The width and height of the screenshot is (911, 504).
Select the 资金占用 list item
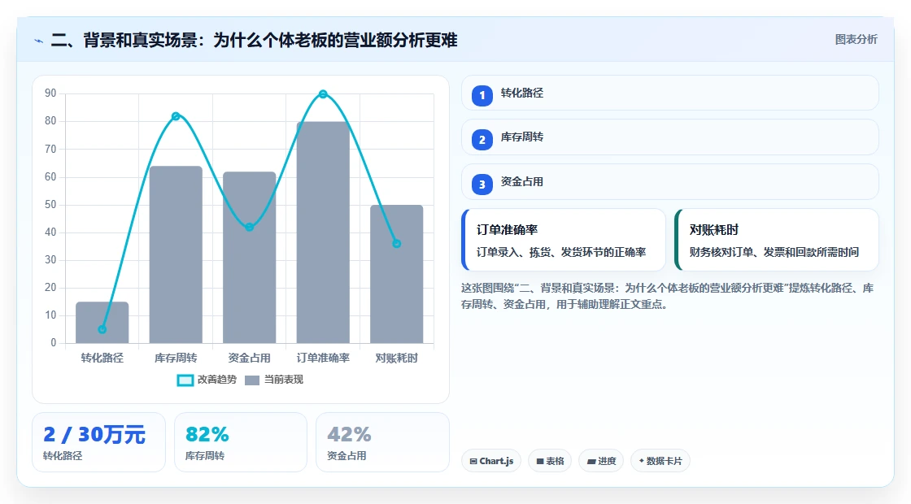coord(670,182)
